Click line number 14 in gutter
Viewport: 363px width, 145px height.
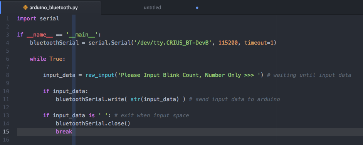[x=6, y=123]
